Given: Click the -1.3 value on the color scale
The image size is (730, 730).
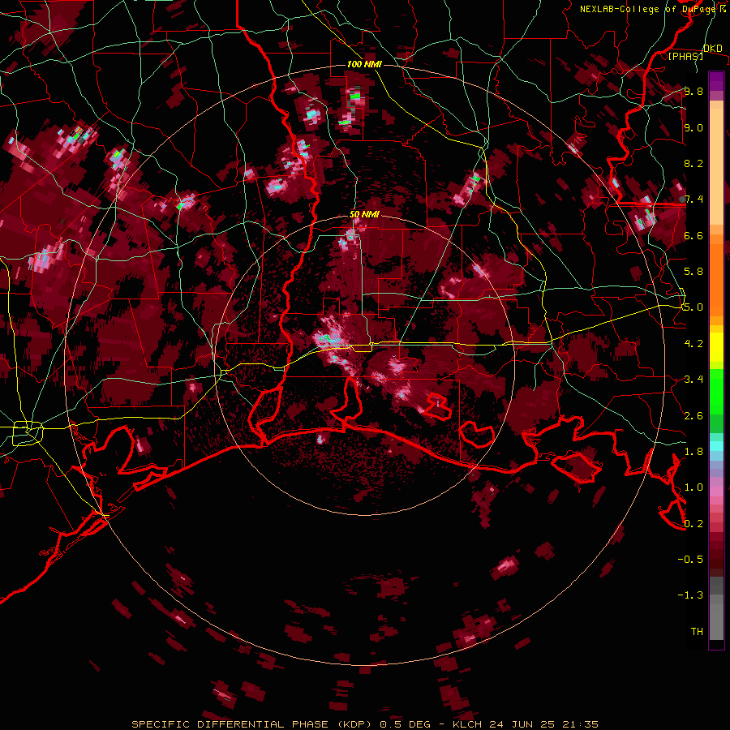Looking at the screenshot, I should tap(690, 595).
